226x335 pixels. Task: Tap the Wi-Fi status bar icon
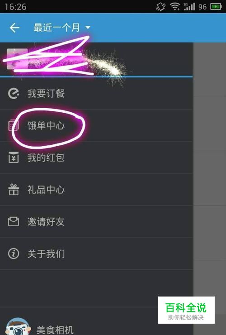coord(174,7)
